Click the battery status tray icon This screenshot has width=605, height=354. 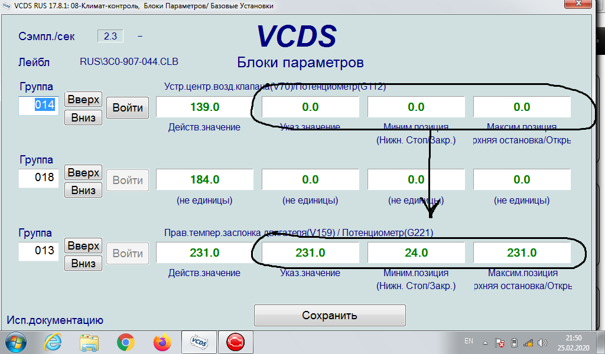pyautogui.click(x=514, y=342)
